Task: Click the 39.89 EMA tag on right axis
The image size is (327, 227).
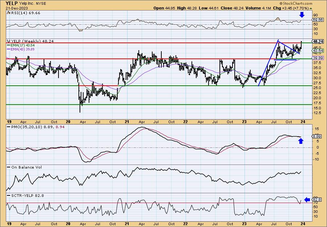Action: click(318, 58)
